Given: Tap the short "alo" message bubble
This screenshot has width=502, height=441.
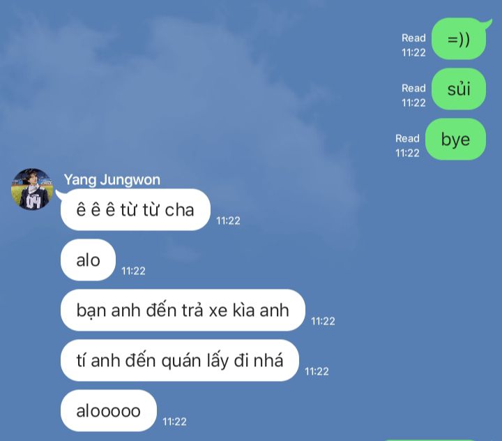Looking at the screenshot, I should (88, 260).
